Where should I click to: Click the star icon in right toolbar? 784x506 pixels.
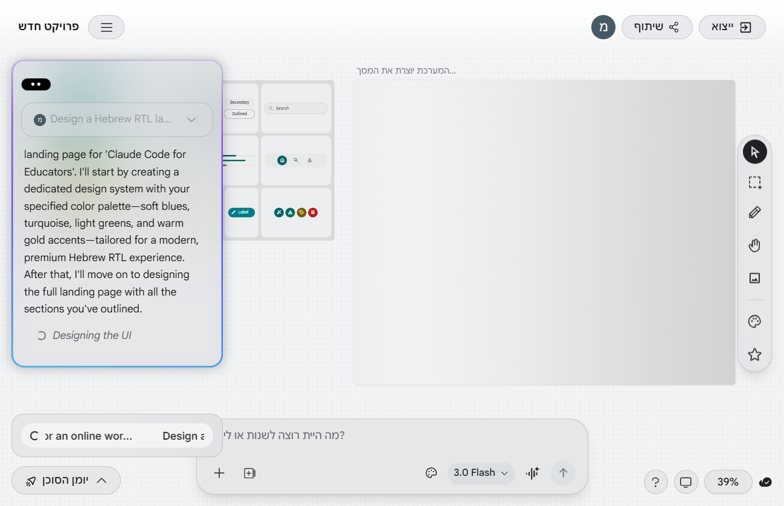(x=754, y=355)
